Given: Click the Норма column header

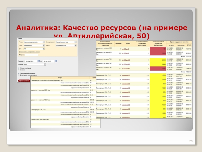Looking at the screenshot, I should coord(128,44).
